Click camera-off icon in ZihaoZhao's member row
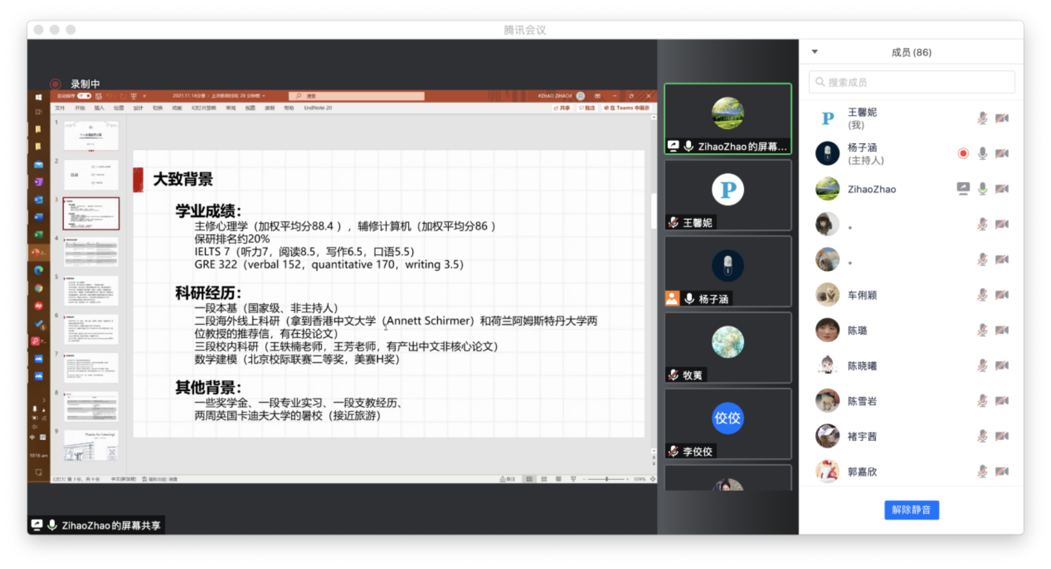This screenshot has width=1051, height=569. pyautogui.click(x=1002, y=189)
